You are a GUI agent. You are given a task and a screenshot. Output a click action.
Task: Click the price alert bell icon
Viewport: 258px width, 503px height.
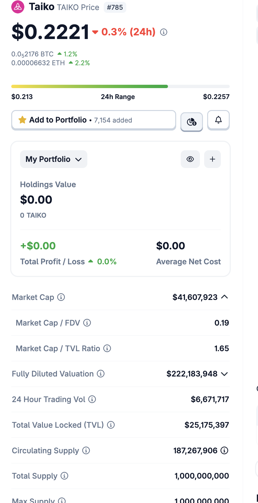(218, 120)
